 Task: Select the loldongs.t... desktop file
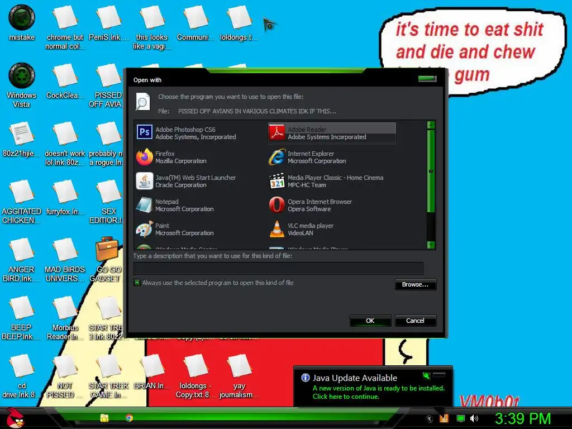pos(239,22)
